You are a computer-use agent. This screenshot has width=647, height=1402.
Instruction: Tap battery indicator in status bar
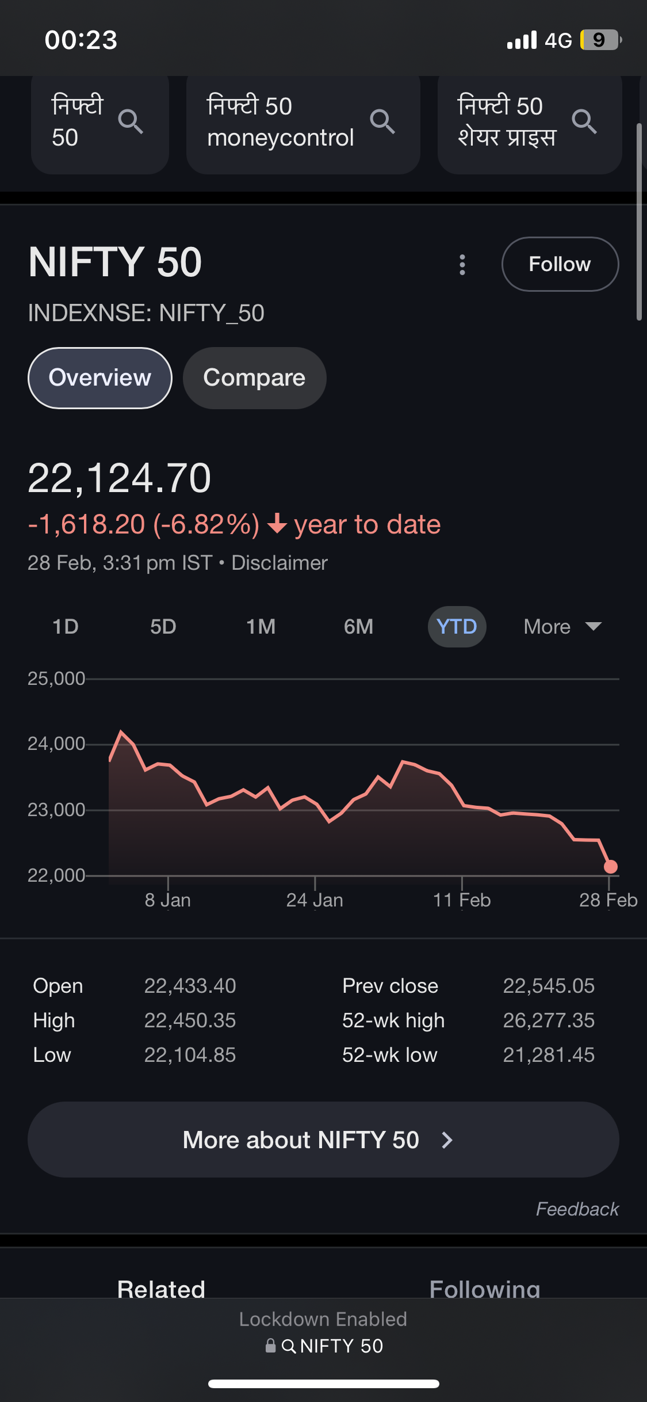600,40
